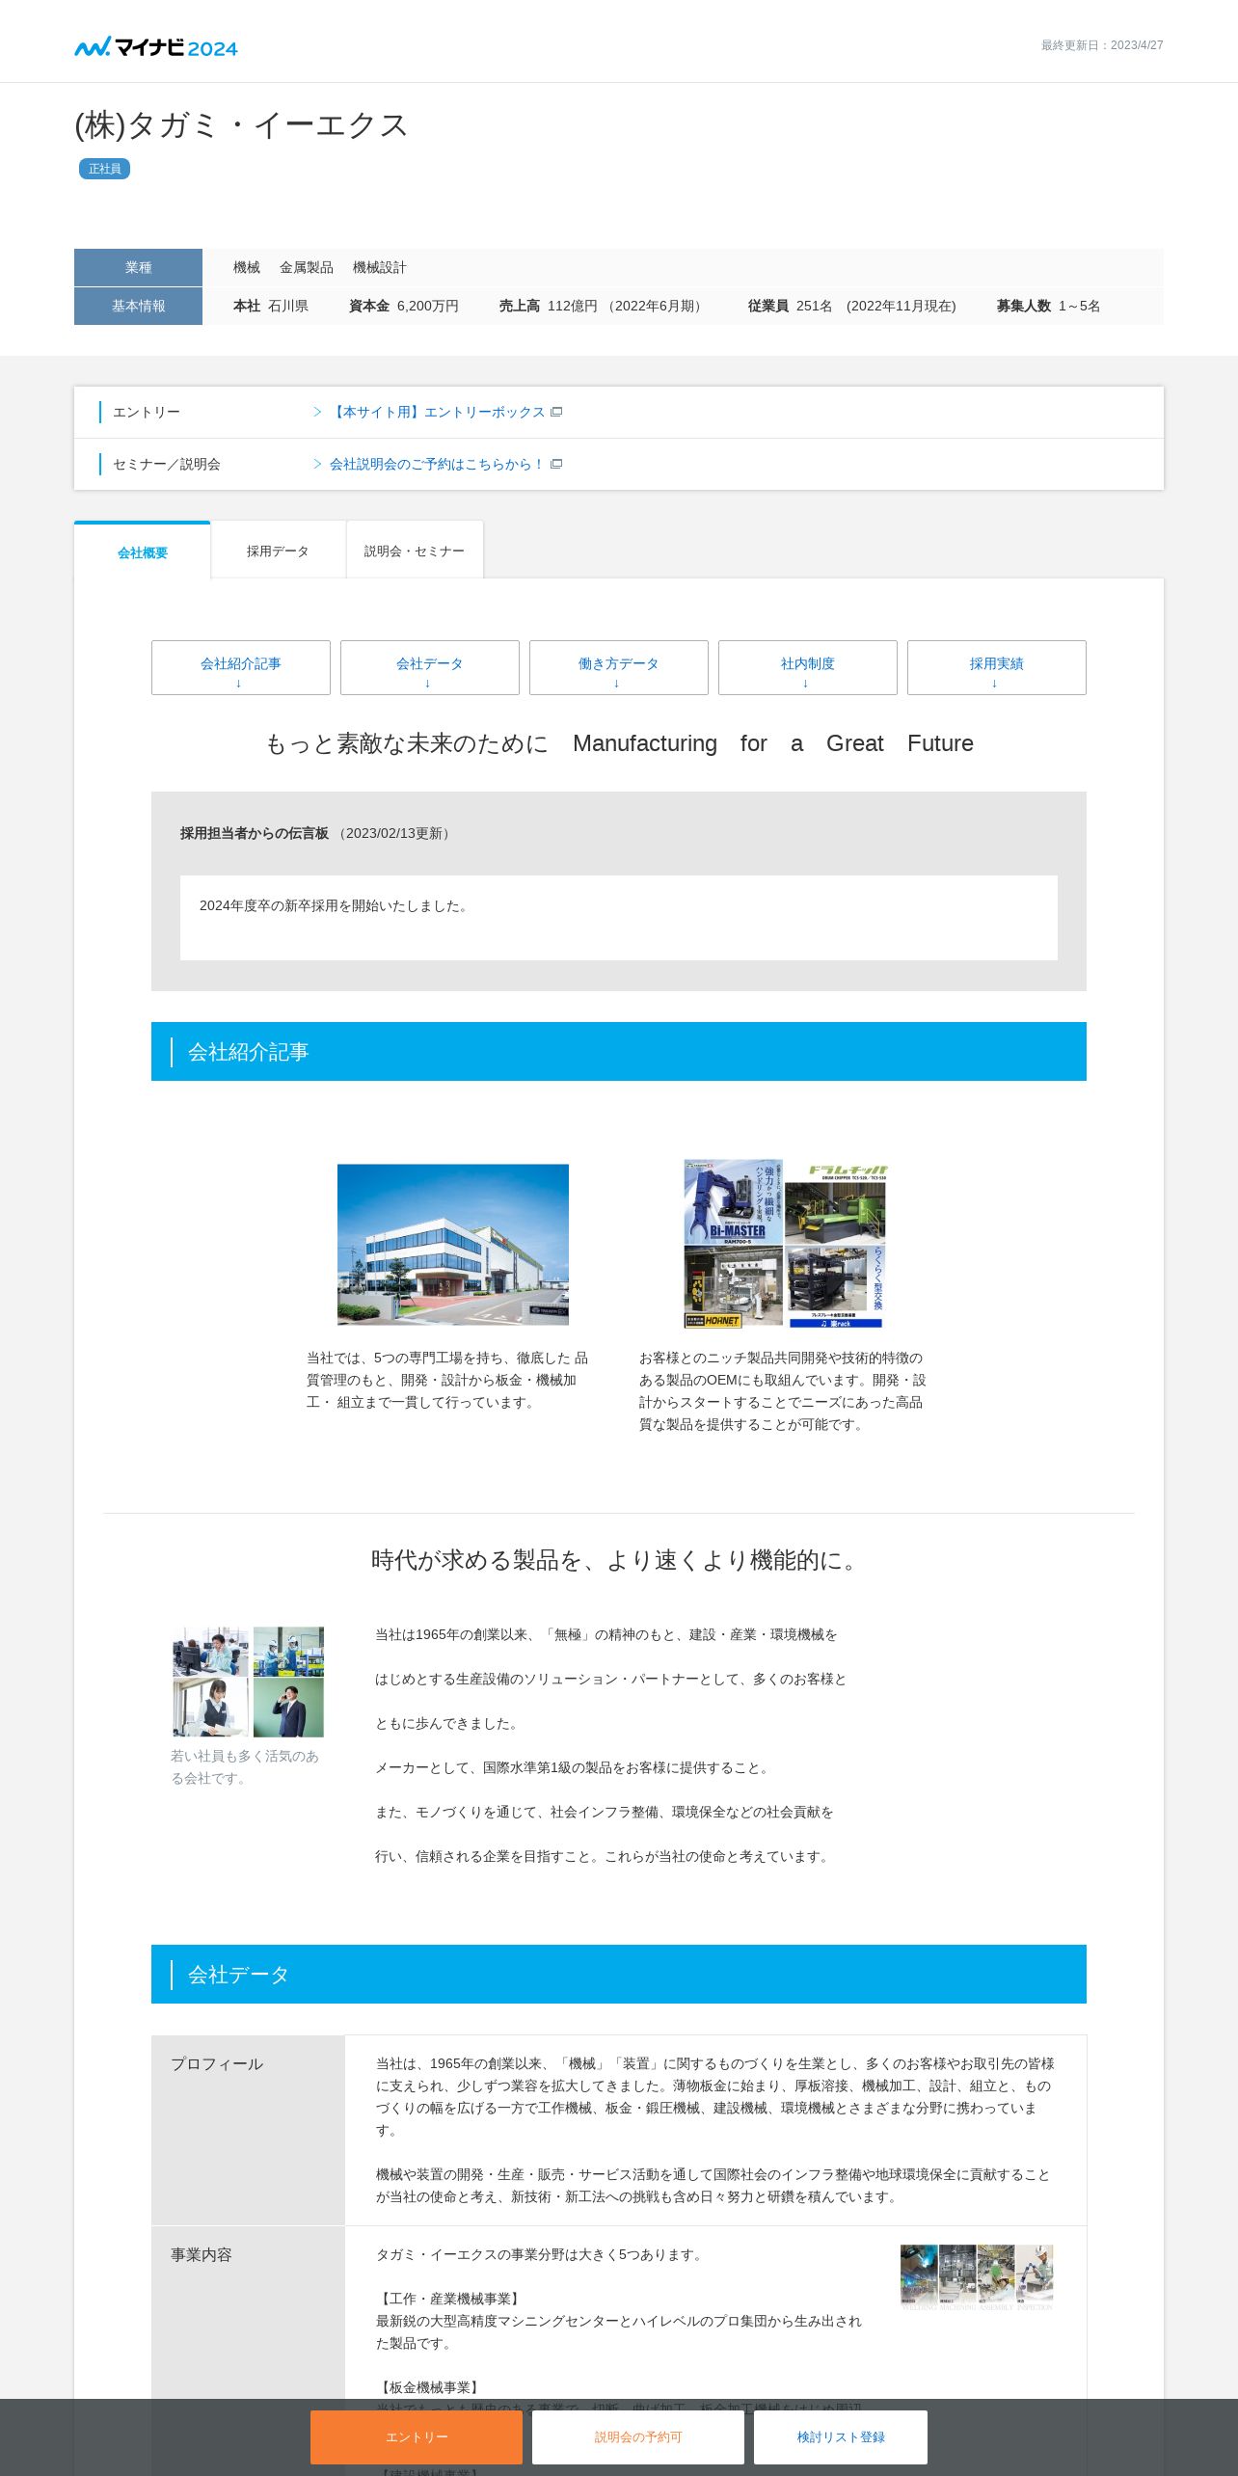Open 【本サイト用】エントリーボックス link
Image resolution: width=1238 pixels, height=2476 pixels.
[437, 412]
